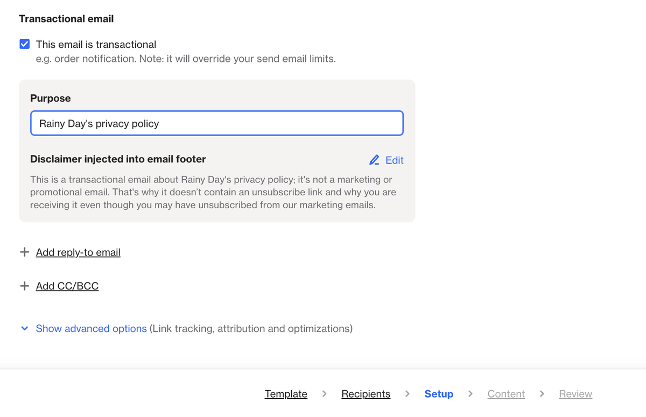Click the arrow between Setup and Content
This screenshot has width=646, height=417.
click(470, 394)
